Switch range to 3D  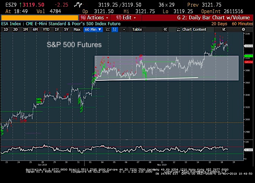pyautogui.click(x=15, y=29)
